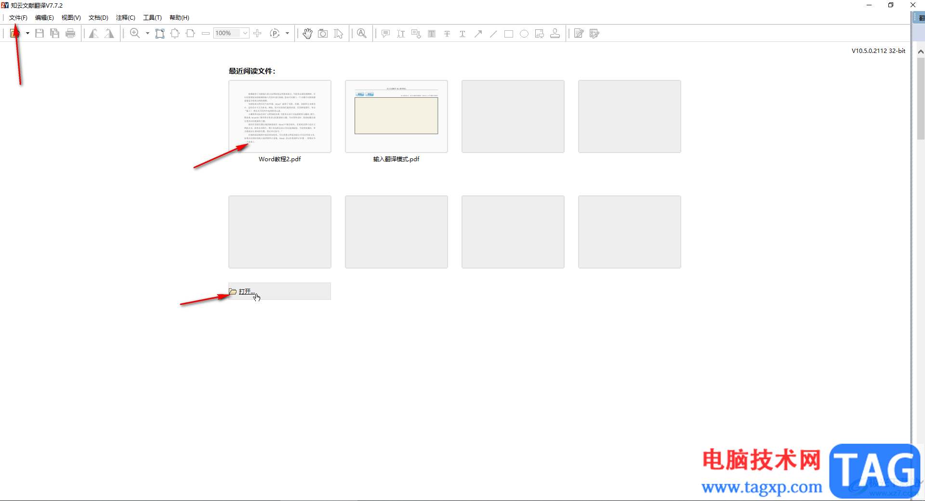Click the Save icon in toolbar
925x501 pixels.
pyautogui.click(x=40, y=33)
